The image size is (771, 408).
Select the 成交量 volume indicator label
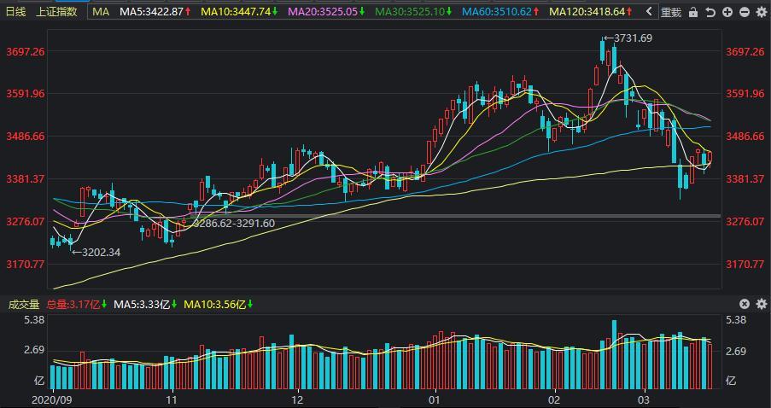(24, 304)
